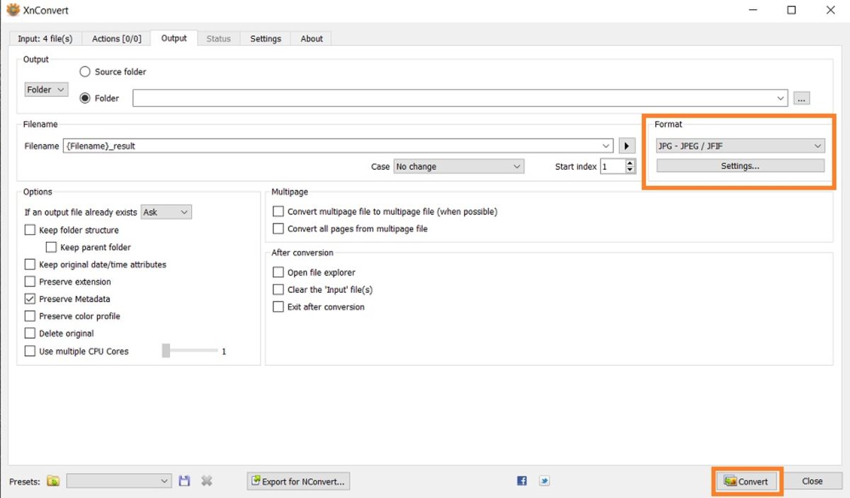Open the Case No change dropdown
Viewport: 850px width, 498px height.
[x=458, y=166]
